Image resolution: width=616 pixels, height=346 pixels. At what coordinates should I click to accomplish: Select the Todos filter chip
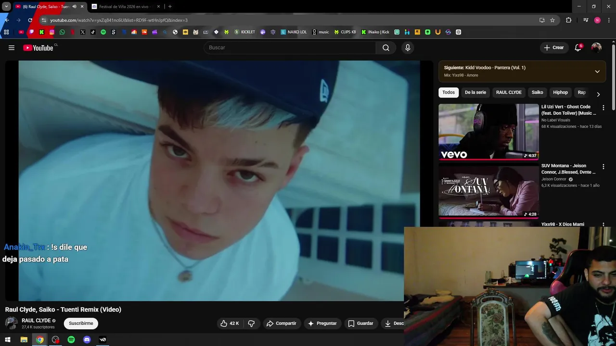coord(449,92)
